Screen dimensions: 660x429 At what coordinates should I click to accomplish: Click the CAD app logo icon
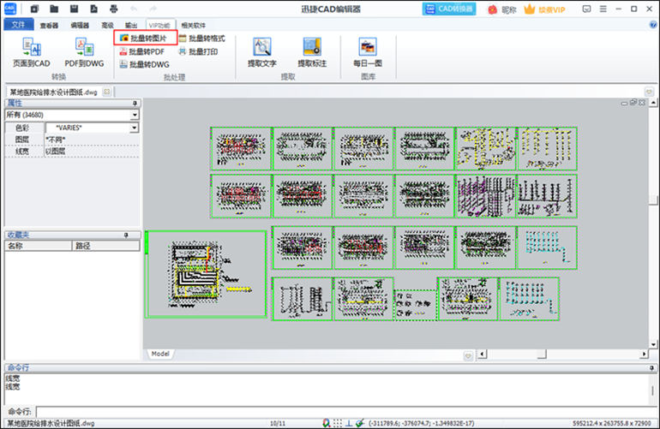pyautogui.click(x=9, y=9)
